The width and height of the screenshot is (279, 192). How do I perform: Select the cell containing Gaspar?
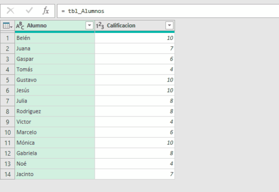click(x=55, y=59)
